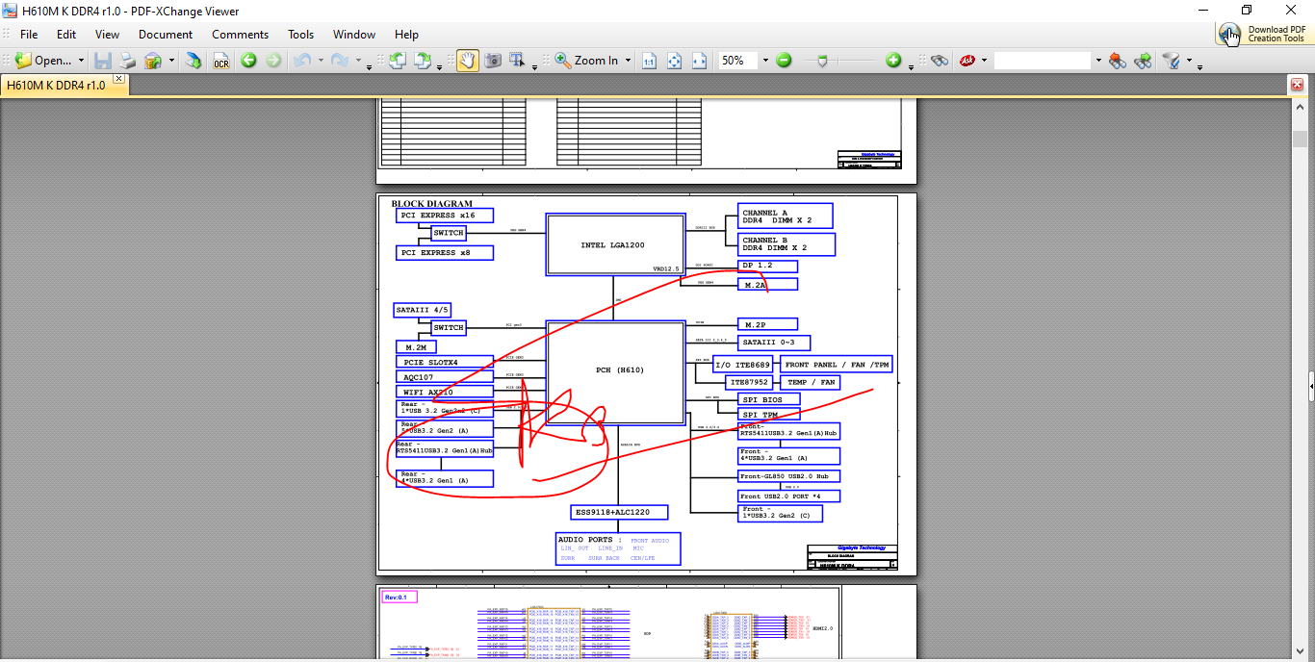Click the Zoom In magnifier tool
This screenshot has height=662, width=1315.
click(x=586, y=61)
